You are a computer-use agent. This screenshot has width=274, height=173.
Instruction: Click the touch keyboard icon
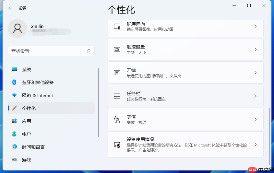point(117,49)
